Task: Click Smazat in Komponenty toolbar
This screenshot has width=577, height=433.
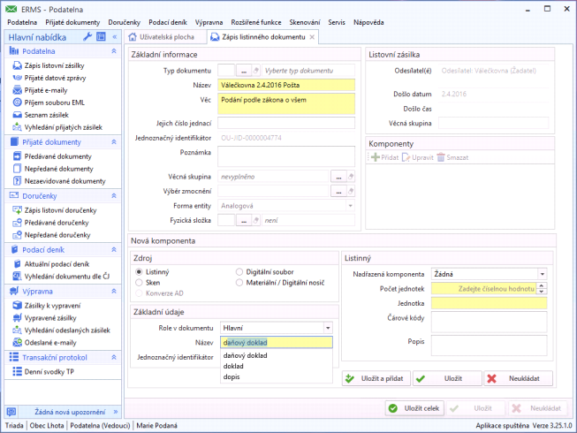Action: 452,157
